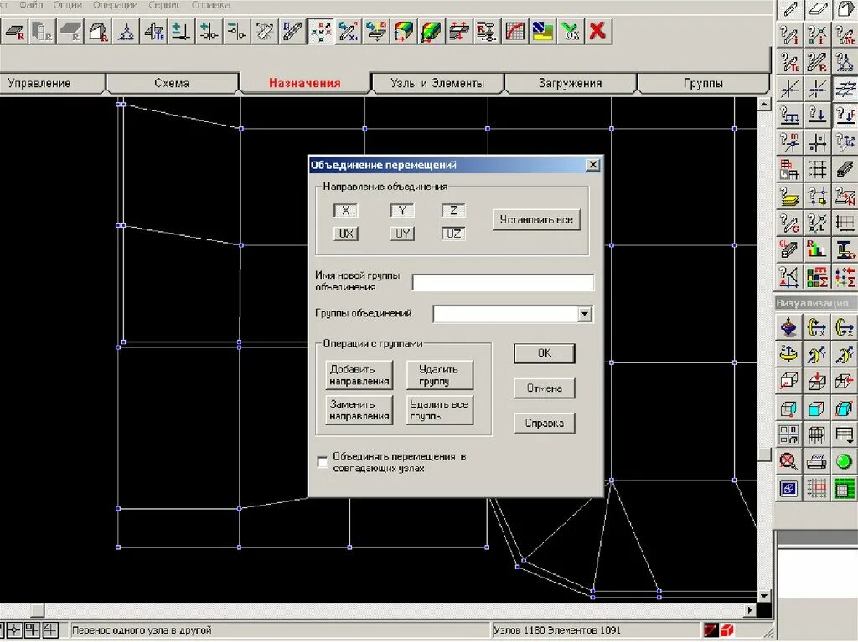Open the Справка menu in menu bar

(210, 5)
